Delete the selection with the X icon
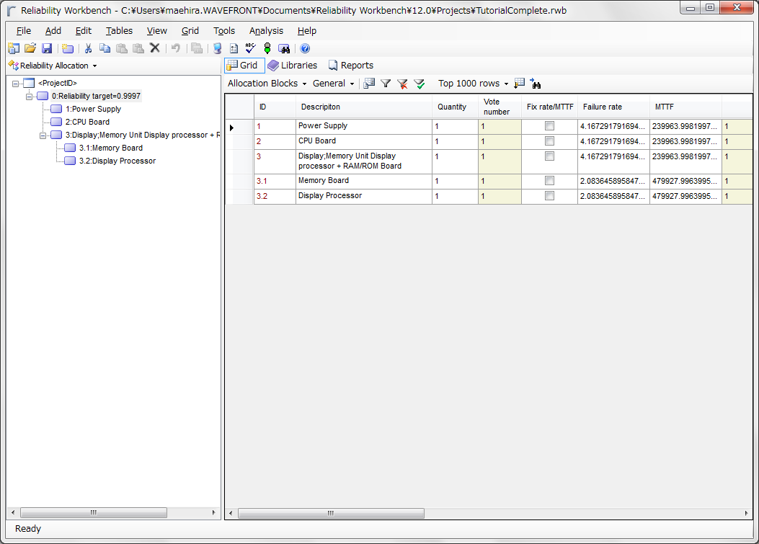 point(155,48)
